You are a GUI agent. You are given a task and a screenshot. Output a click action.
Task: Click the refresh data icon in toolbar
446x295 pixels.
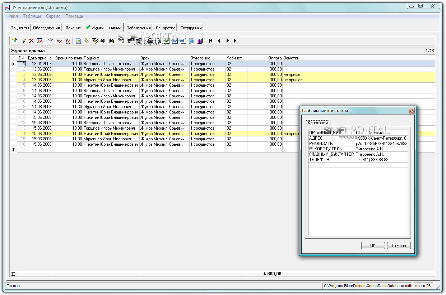point(78,41)
